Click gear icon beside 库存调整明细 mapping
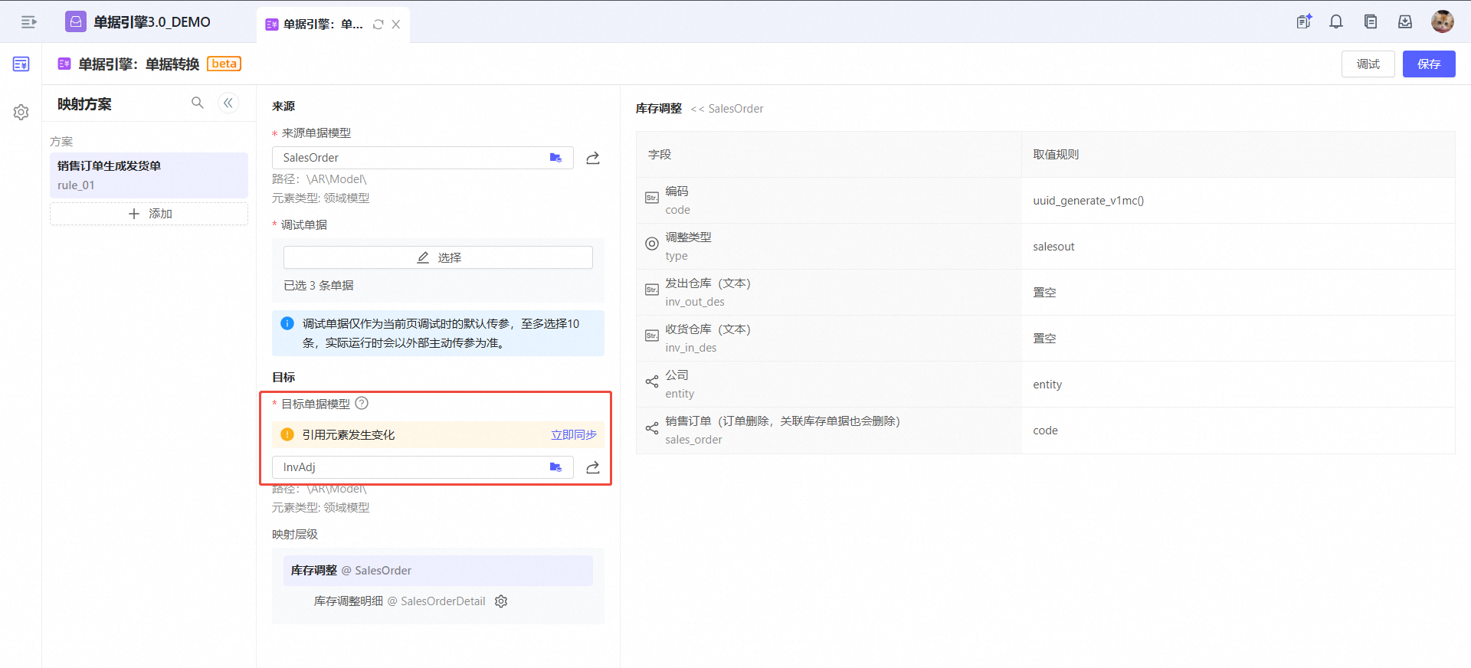Viewport: 1471px width, 668px height. pyautogui.click(x=501, y=601)
